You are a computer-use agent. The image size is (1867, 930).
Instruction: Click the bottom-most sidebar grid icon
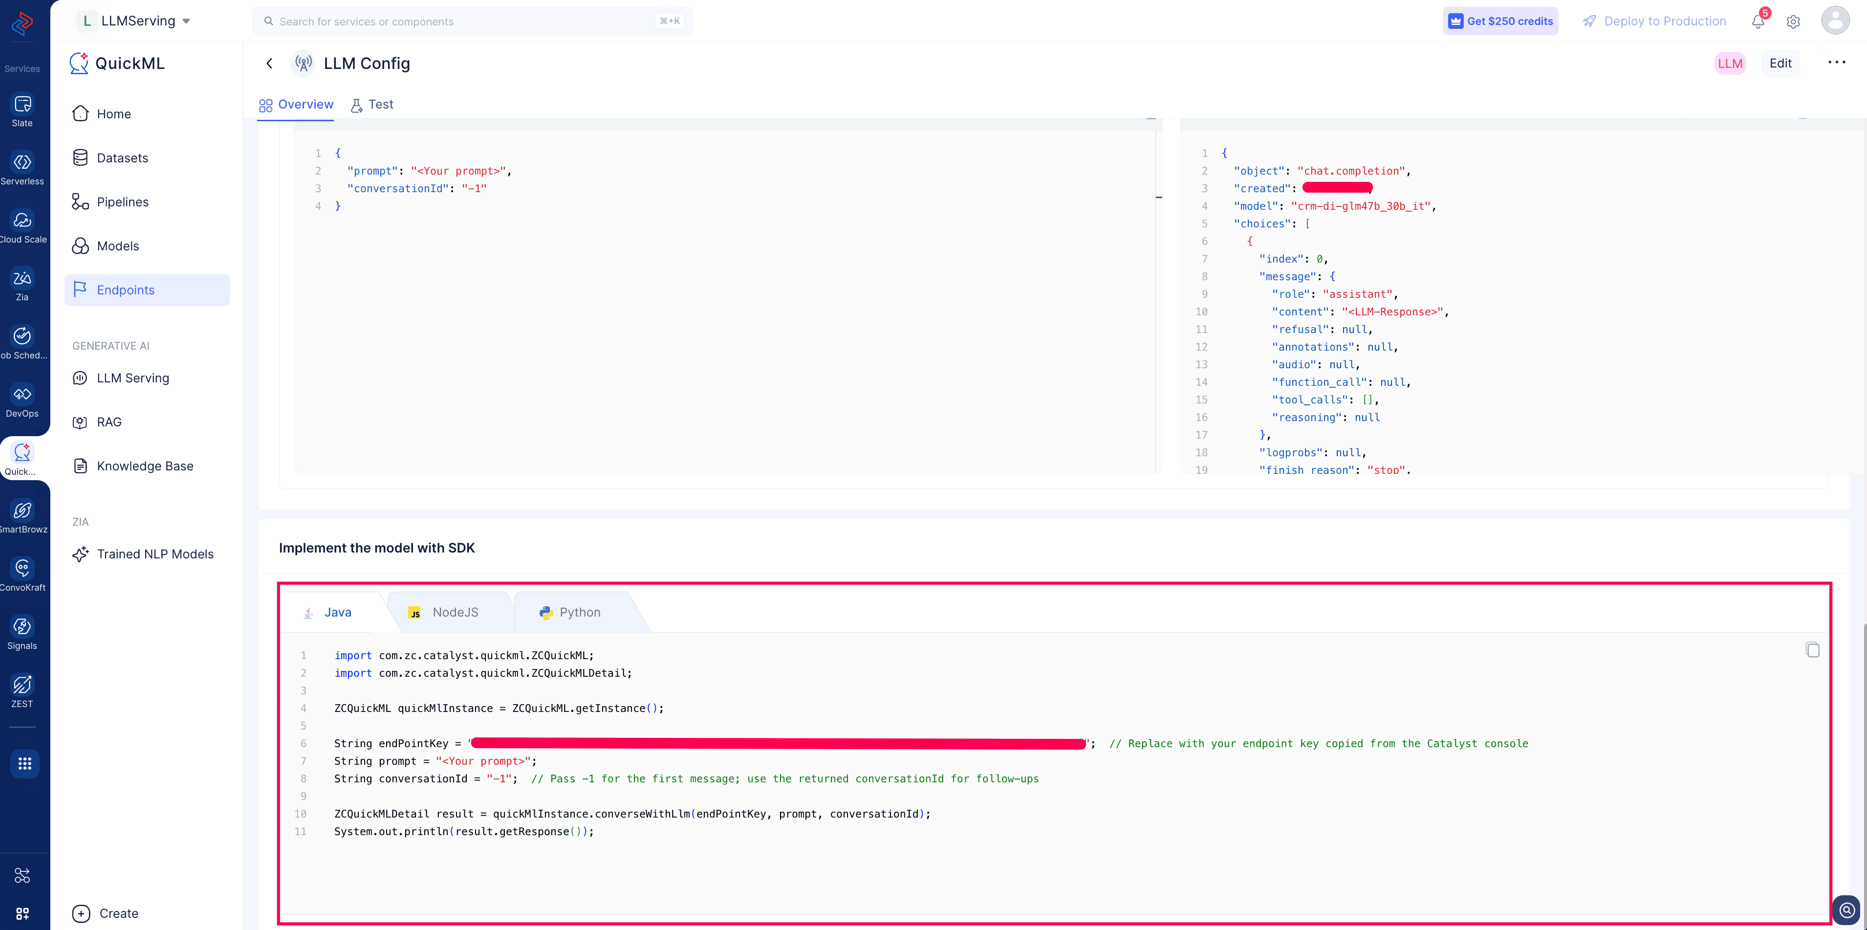(x=22, y=913)
